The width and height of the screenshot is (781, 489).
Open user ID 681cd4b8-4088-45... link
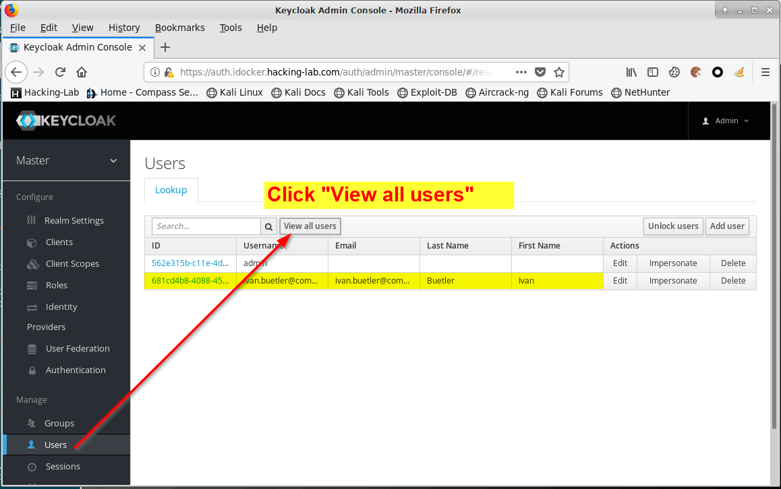[x=190, y=281]
